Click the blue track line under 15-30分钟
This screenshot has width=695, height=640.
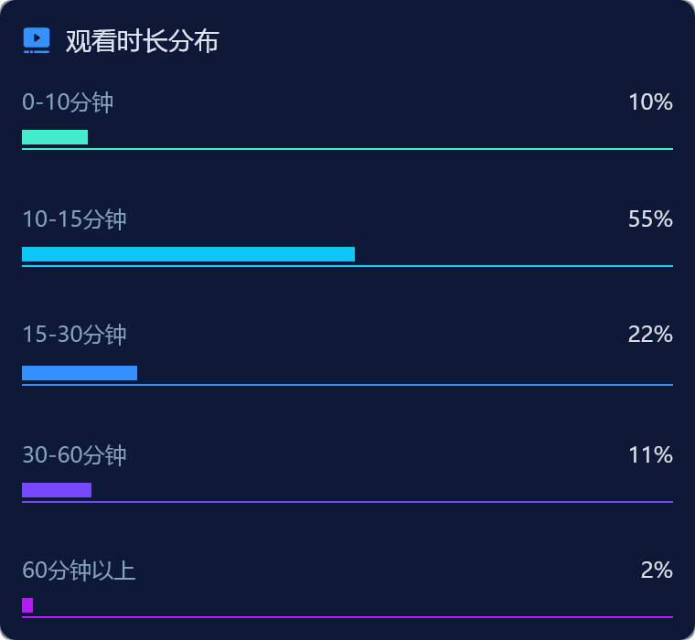tap(347, 385)
